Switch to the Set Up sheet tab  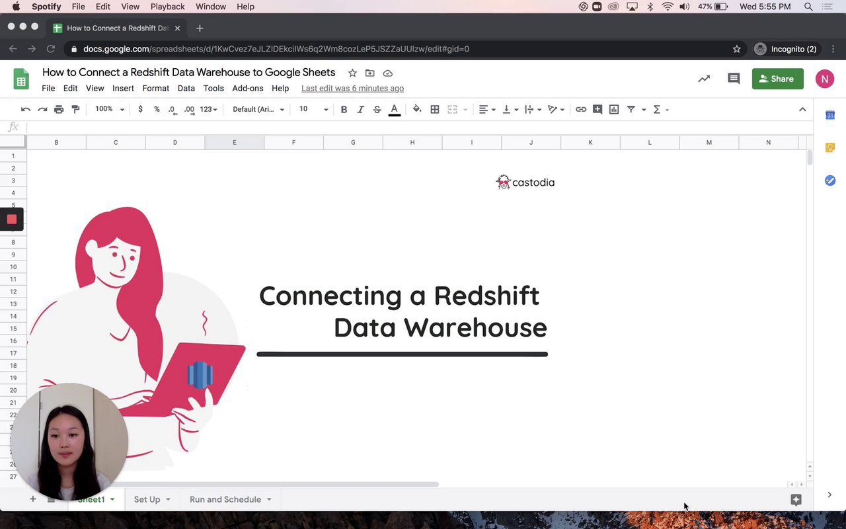[147, 499]
